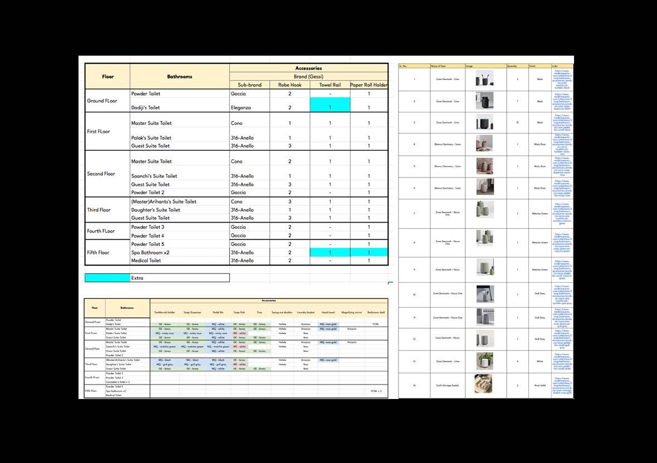Select 'Caretaker's Toilet x 2' in bottom table
This screenshot has height=463, width=657.
[128, 382]
